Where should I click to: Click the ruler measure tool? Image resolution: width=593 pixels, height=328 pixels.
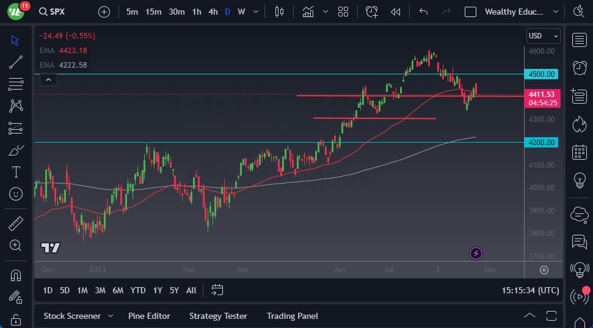(x=16, y=224)
